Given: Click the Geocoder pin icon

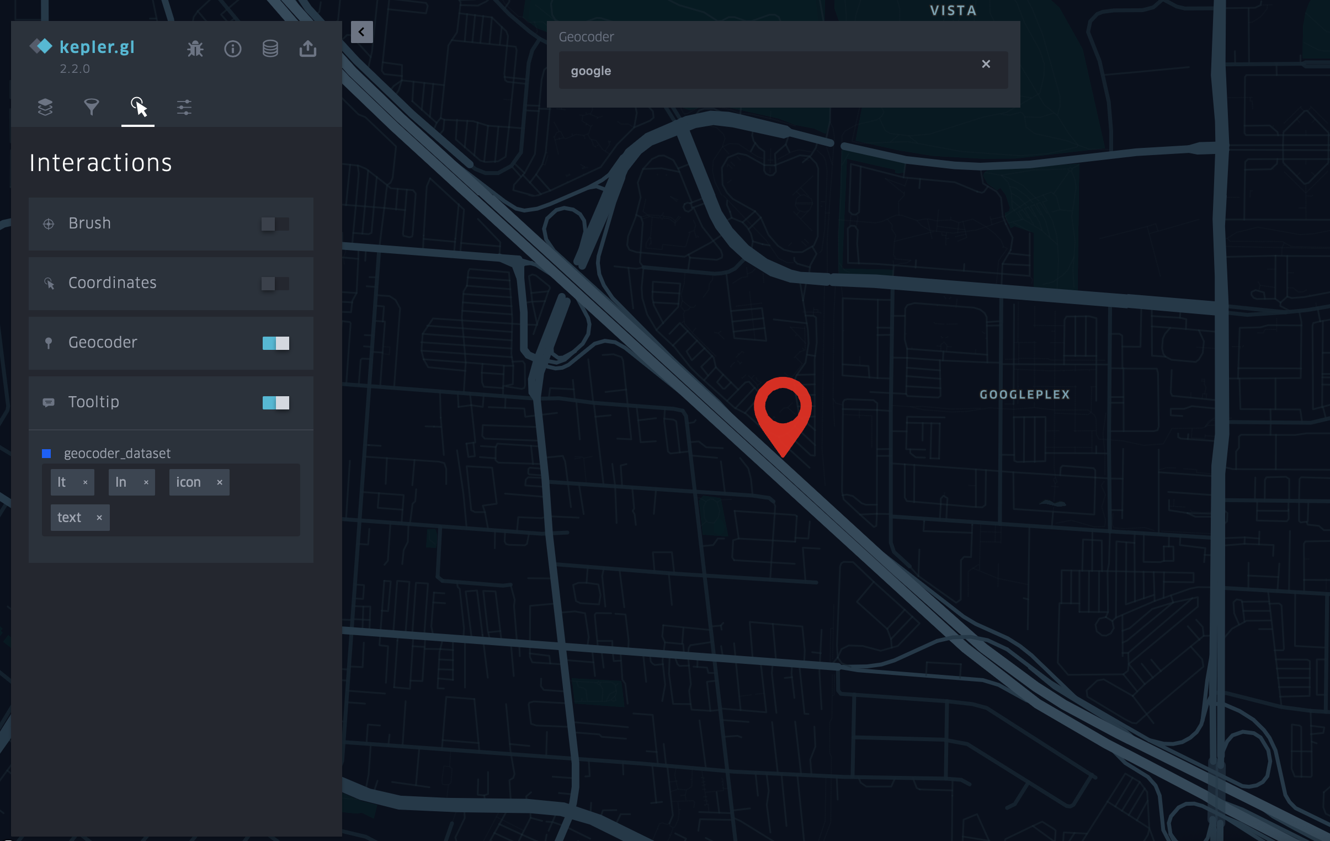Looking at the screenshot, I should [x=49, y=343].
